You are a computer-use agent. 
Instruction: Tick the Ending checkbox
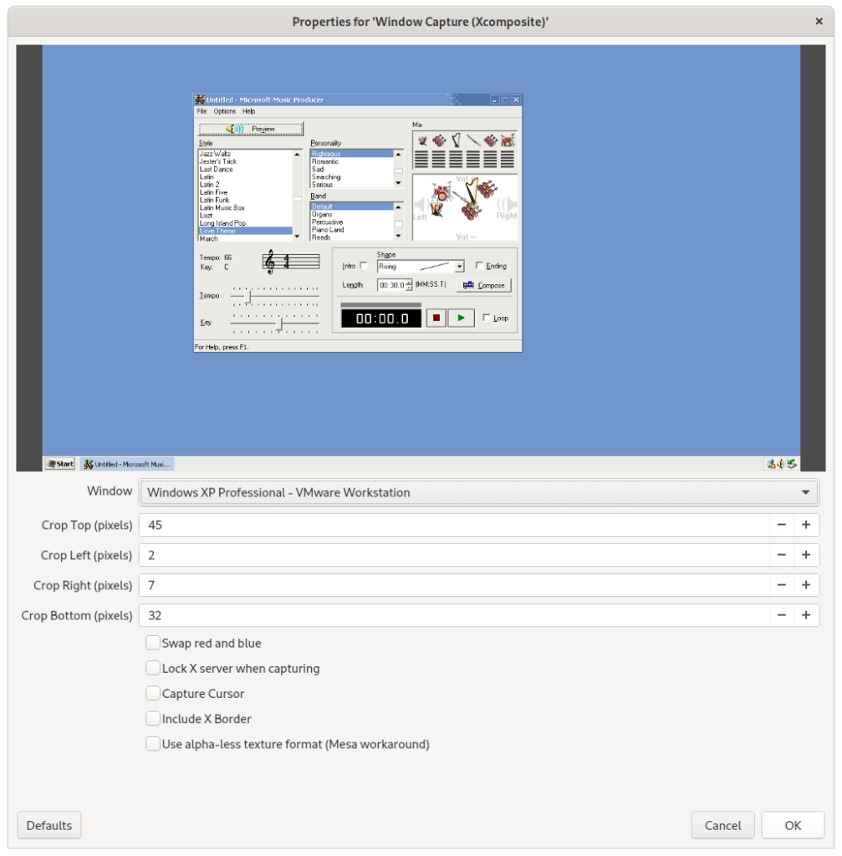[x=479, y=265]
